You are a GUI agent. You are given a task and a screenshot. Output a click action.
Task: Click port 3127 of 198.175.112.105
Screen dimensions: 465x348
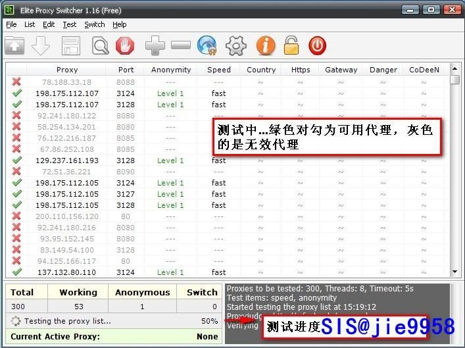[126, 194]
